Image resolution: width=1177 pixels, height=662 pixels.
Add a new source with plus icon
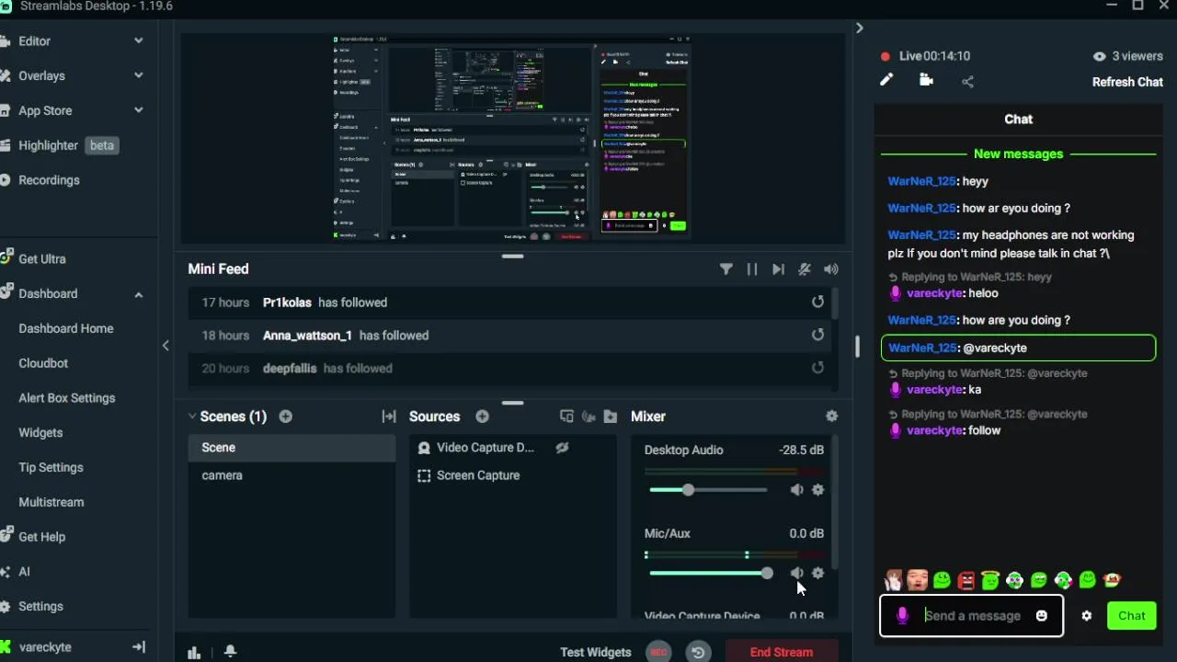483,417
